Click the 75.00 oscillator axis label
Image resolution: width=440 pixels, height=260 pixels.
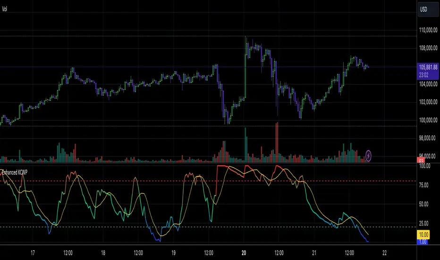click(x=423, y=185)
